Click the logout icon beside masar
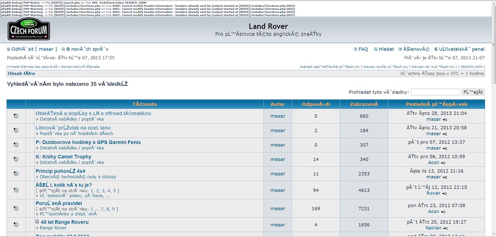The width and height of the screenshot is (496, 237). point(8,49)
